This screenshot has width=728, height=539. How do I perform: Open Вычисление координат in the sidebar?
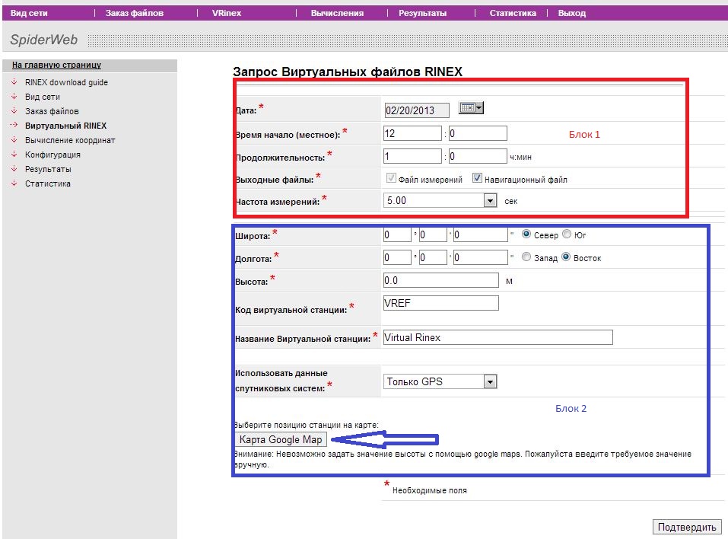pos(70,140)
